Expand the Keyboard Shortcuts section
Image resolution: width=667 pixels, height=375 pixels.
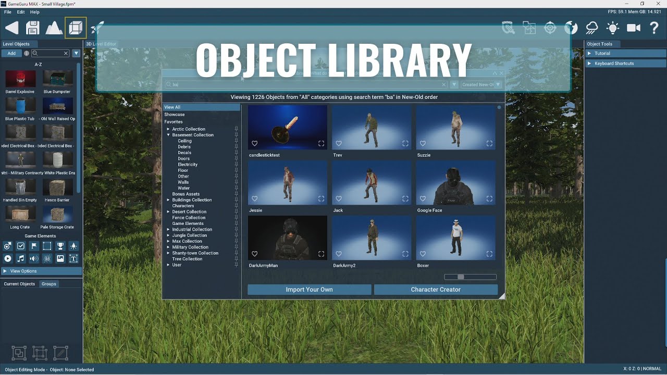point(624,64)
